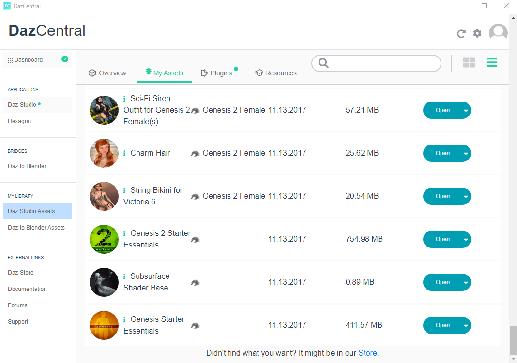
Task: Click the Dashboard notification badge
Action: point(65,59)
